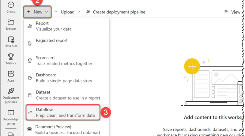
Task: Open the Metrics trophy icon
Action: (x=11, y=57)
